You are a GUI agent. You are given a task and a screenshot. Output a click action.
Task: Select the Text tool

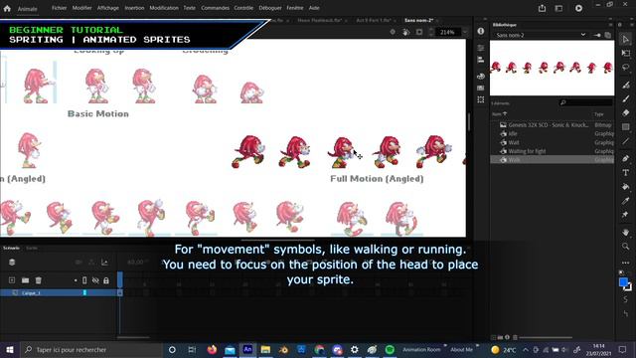click(x=625, y=172)
